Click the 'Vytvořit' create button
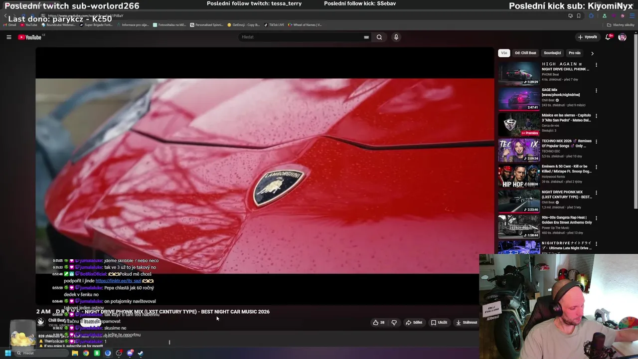Viewport: 638px width, 359px height. click(587, 37)
